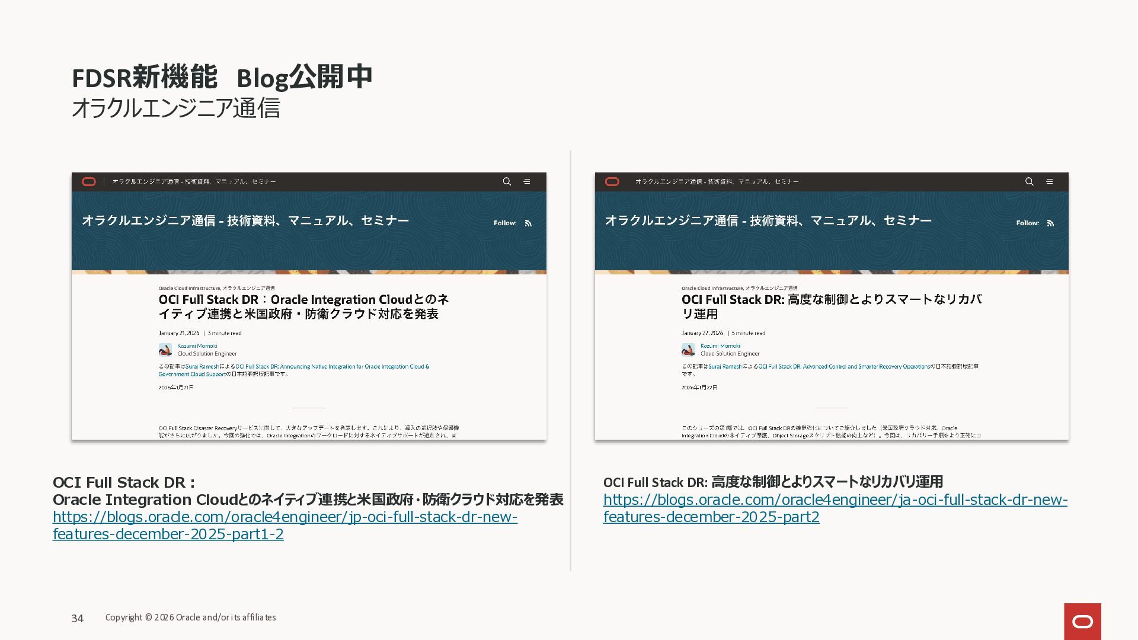Screen dimensions: 1138x640
Task: Click the search icon in left blog screenshot
Action: [507, 182]
